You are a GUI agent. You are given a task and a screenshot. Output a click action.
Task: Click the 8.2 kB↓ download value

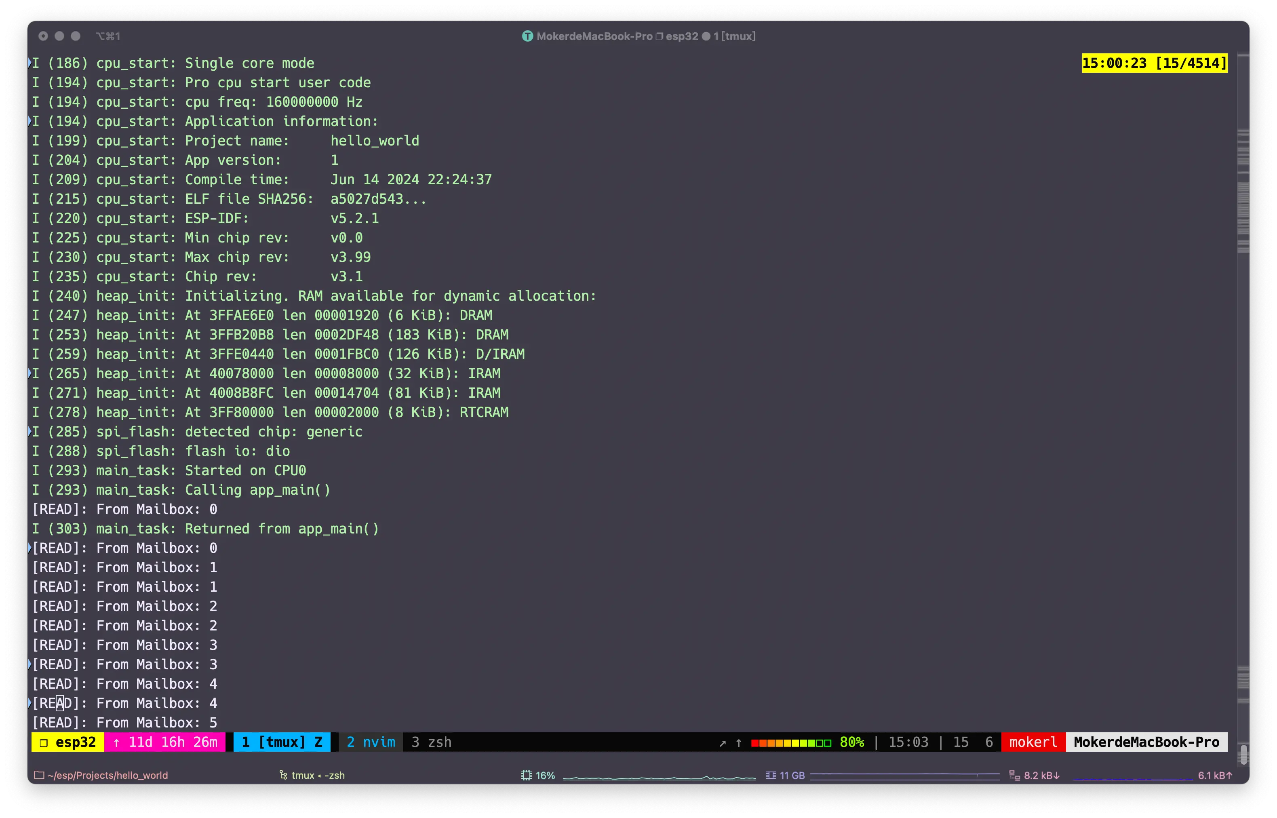click(x=1041, y=776)
